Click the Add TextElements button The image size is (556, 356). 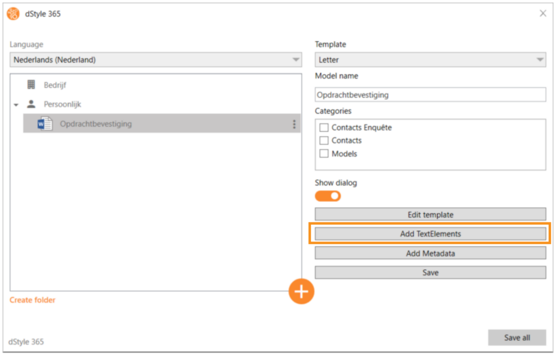click(x=430, y=234)
